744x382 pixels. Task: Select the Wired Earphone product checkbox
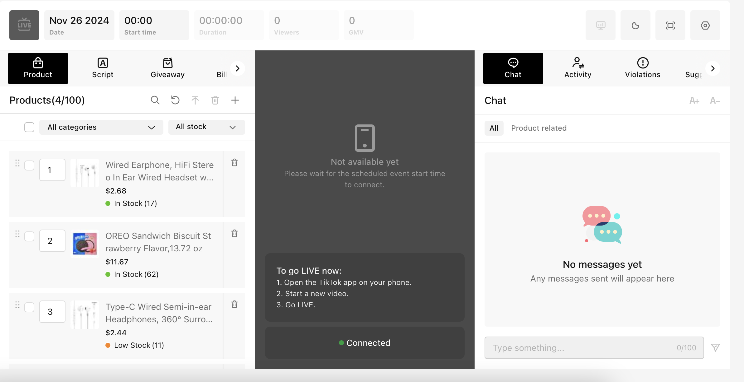(x=29, y=165)
